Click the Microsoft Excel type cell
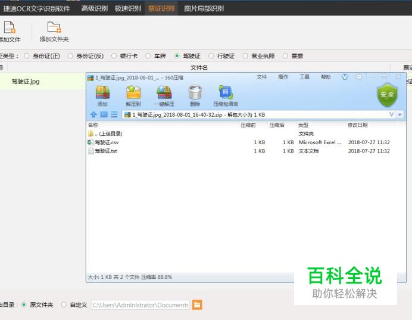The height and width of the screenshot is (320, 412). coord(320,142)
